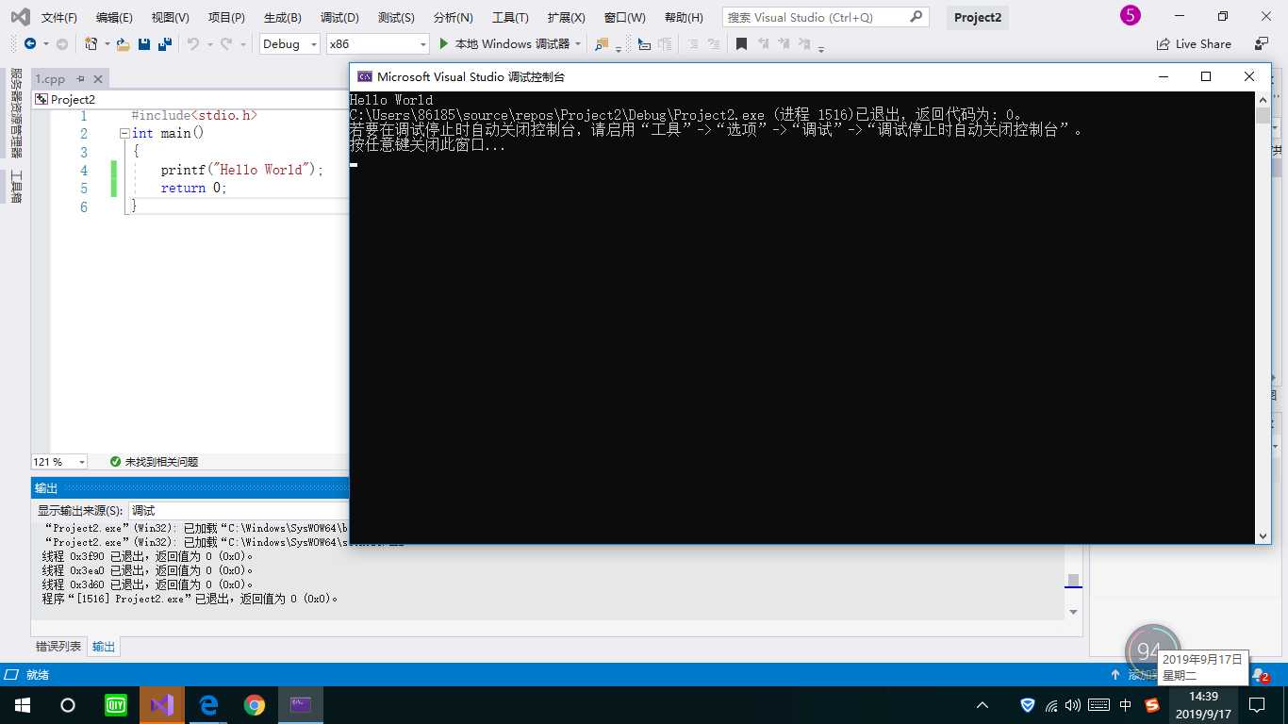Click the 就绪 status bar text
Viewport: 1288px width, 724px height.
38,675
